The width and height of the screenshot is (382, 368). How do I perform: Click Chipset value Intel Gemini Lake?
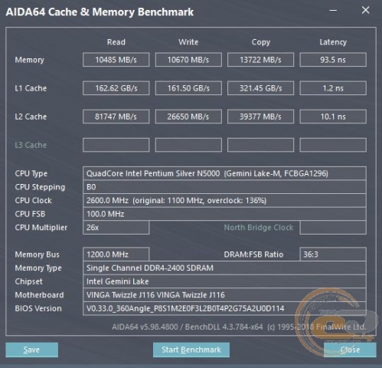click(x=224, y=281)
